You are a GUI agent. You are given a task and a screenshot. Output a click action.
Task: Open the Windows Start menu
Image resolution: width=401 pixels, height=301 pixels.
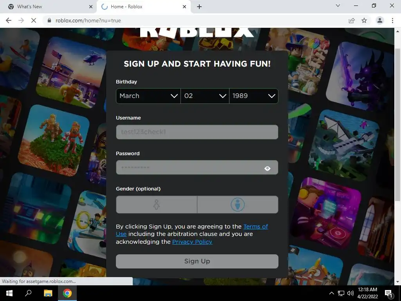pyautogui.click(x=9, y=293)
